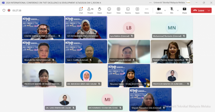Click the shield security icon
This screenshot has height=112, width=215.
(4, 10)
